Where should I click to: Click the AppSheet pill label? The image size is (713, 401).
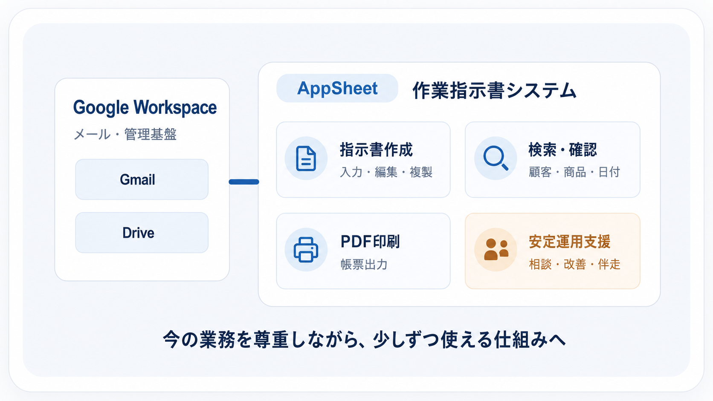pos(337,88)
